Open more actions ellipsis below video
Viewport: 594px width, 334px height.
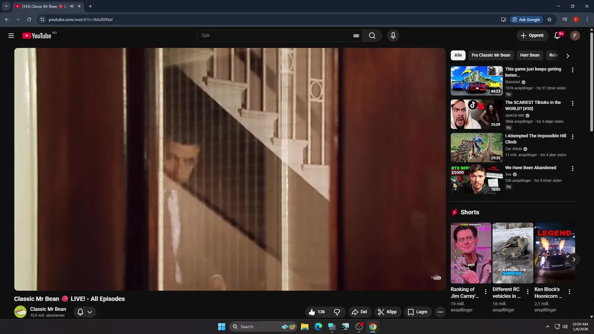click(x=440, y=312)
